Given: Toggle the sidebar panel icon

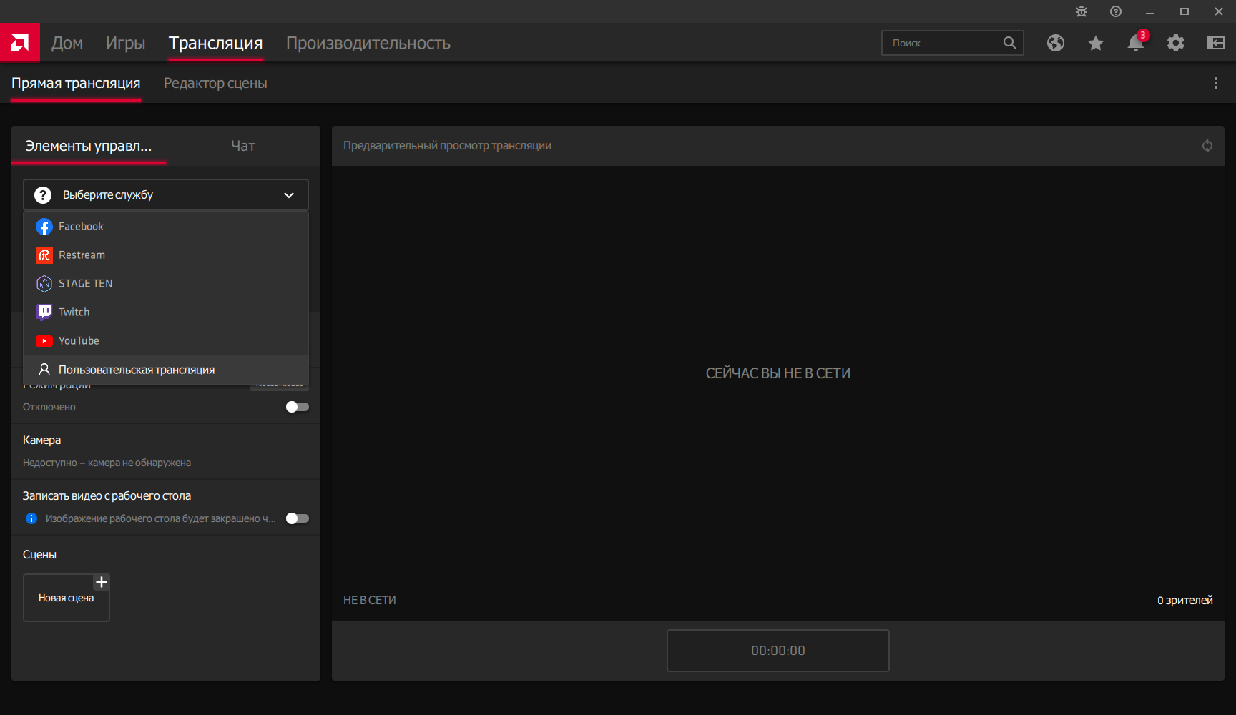Looking at the screenshot, I should point(1216,43).
